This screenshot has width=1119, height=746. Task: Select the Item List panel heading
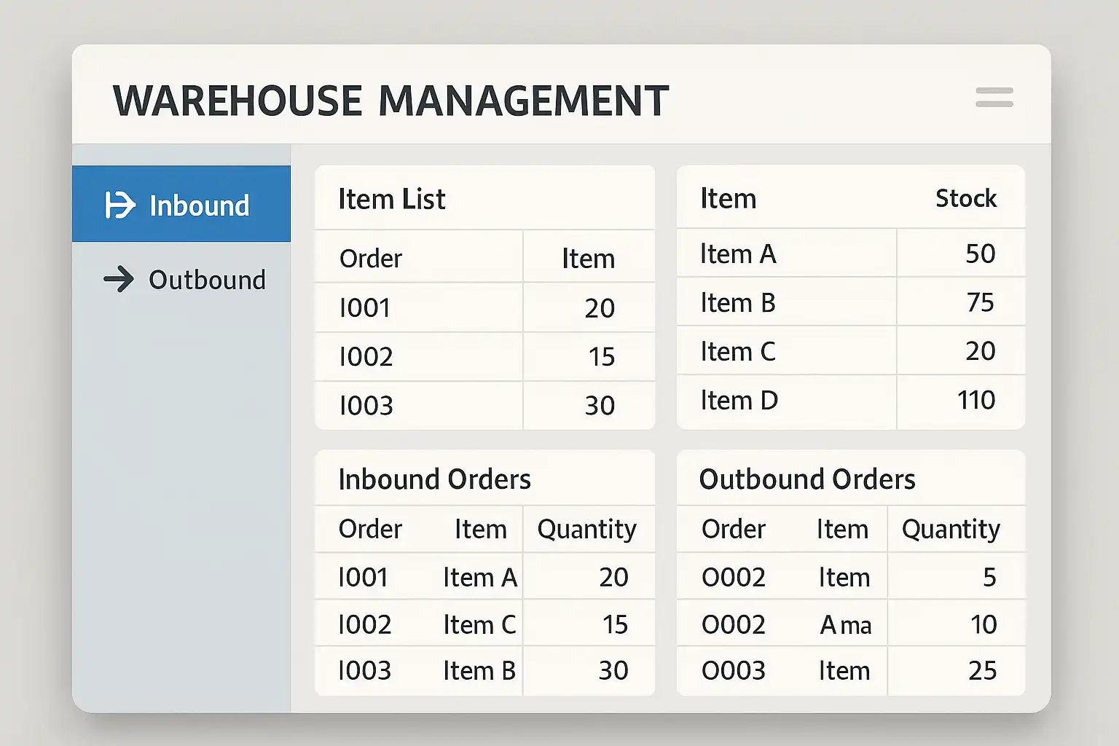coord(392,199)
